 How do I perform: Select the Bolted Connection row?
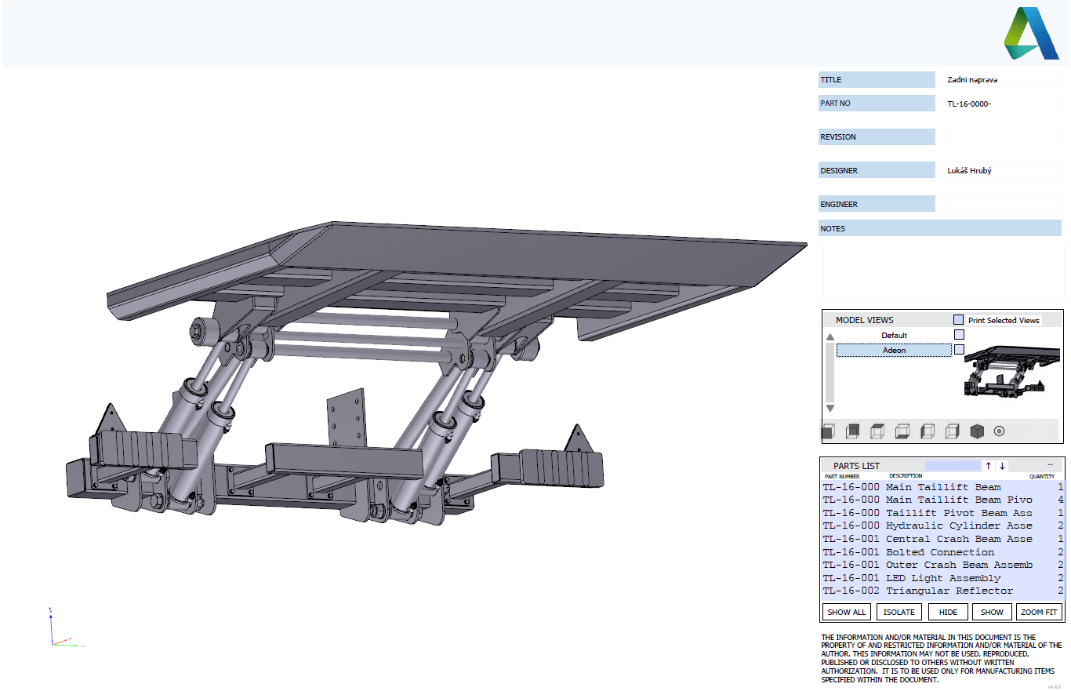click(943, 552)
